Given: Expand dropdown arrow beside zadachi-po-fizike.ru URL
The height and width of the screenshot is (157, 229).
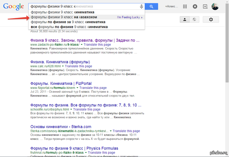Looking at the screenshot, I should [x=82, y=45].
